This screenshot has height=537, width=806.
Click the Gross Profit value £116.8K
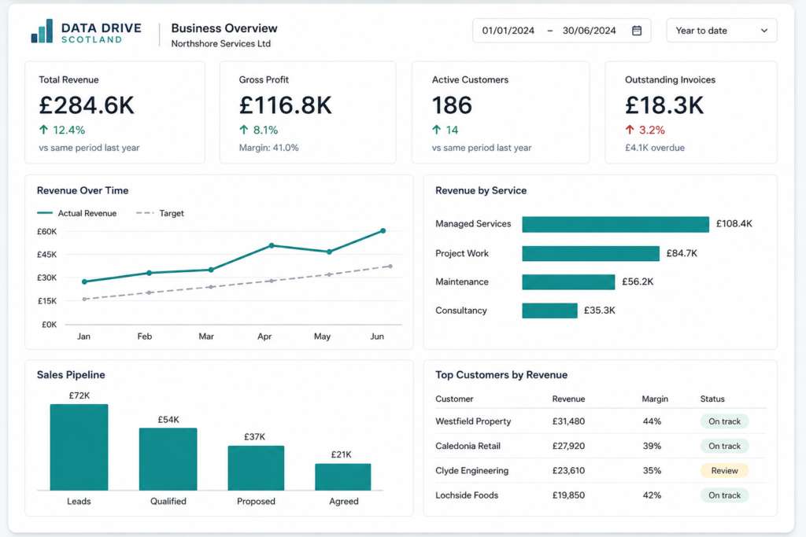(285, 105)
